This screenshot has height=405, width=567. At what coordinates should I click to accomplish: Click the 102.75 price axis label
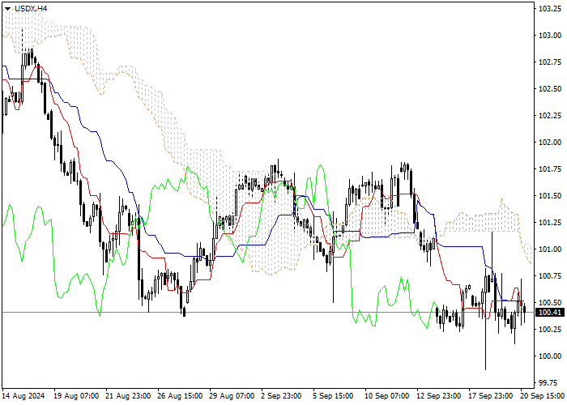pyautogui.click(x=550, y=62)
